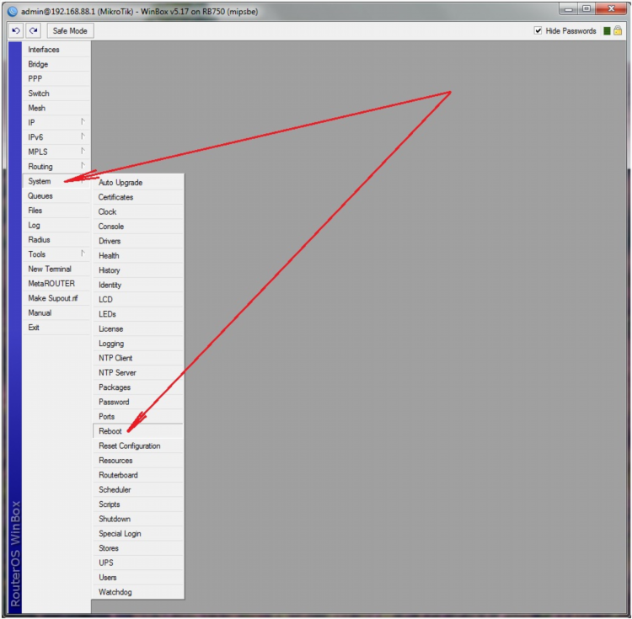Expand the Routing submenu arrow
The image size is (632, 619).
pyautogui.click(x=83, y=166)
